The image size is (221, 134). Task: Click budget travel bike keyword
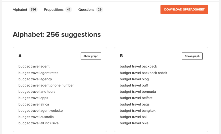click(134, 123)
